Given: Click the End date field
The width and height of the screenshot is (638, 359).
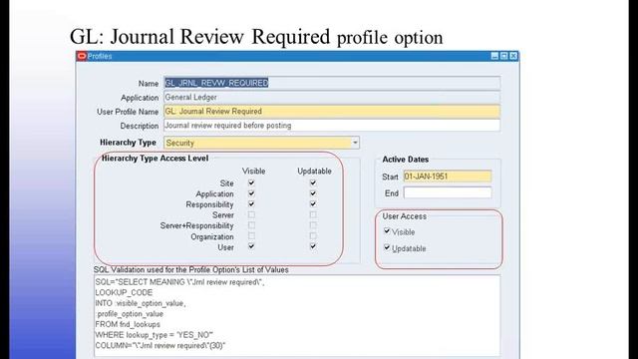Looking at the screenshot, I should pos(448,192).
